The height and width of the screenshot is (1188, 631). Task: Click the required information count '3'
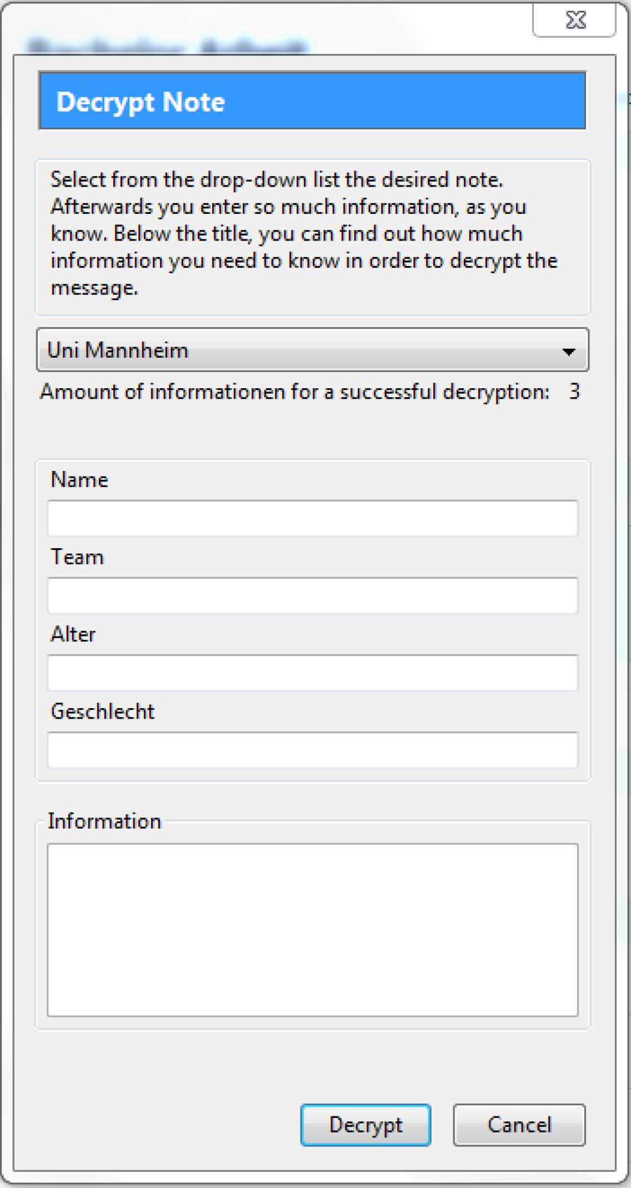(574, 392)
